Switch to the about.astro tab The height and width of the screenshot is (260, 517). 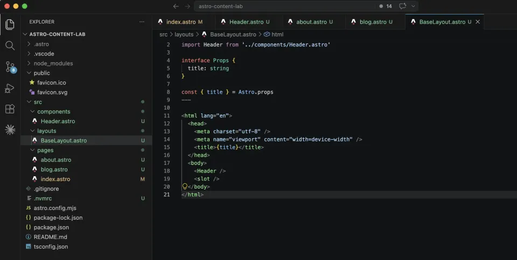(x=314, y=21)
